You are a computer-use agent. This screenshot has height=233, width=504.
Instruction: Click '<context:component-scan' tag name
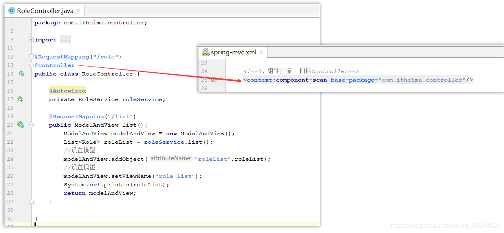pyautogui.click(x=285, y=80)
